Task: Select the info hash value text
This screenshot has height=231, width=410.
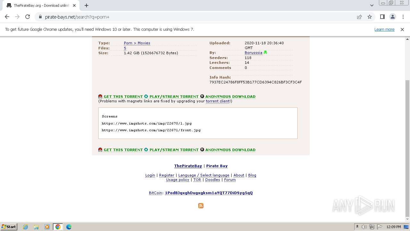Action: 256,82
